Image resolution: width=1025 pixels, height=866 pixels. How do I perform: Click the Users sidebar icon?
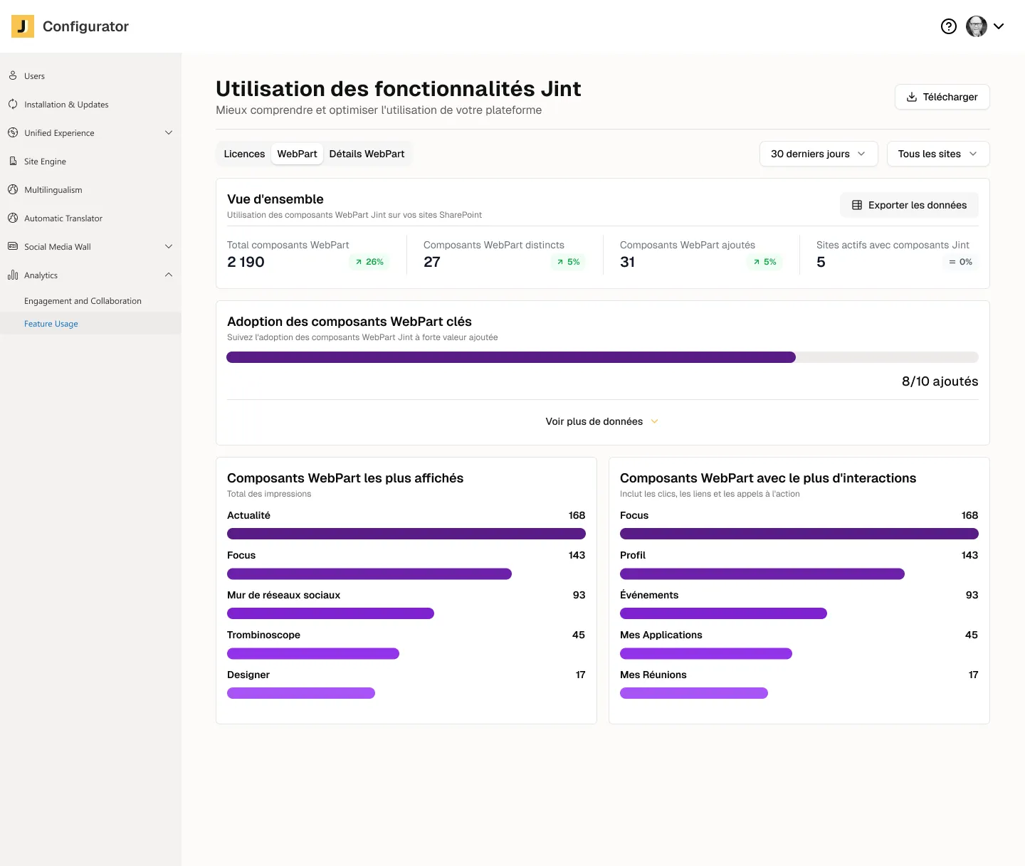tap(13, 75)
